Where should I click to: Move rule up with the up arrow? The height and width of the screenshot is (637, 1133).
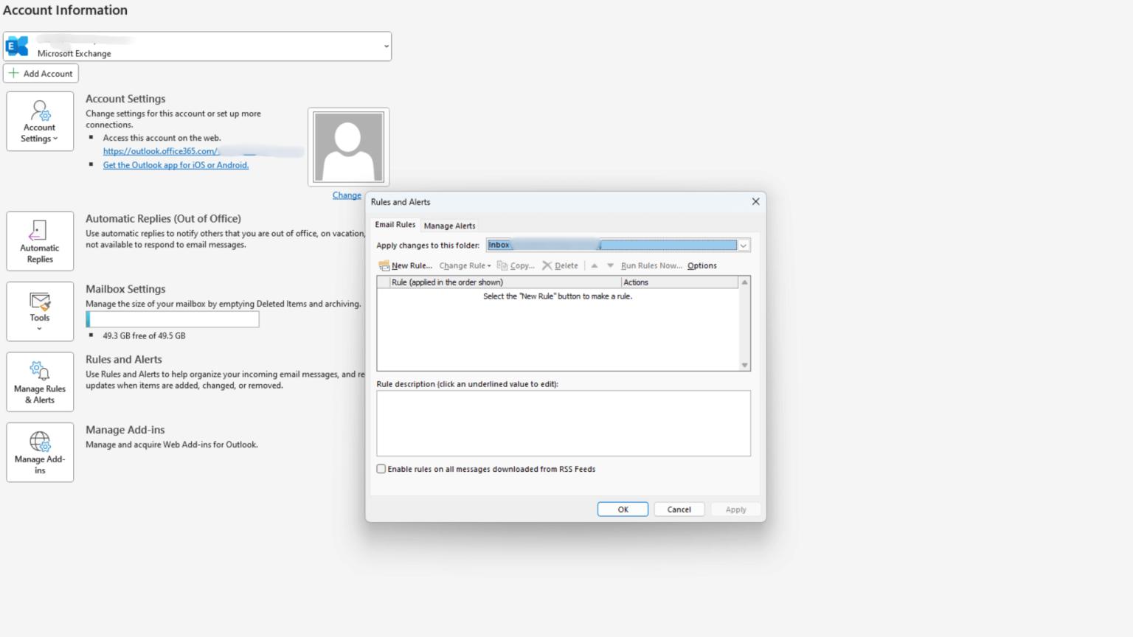(x=595, y=265)
